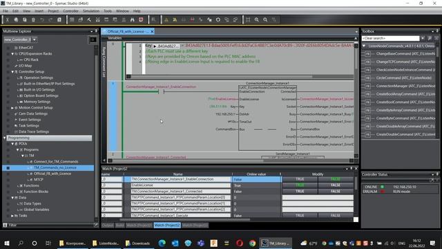Image resolution: width=442 pixels, height=249 pixels.
Task: Open the Simulation menu
Action: click(x=90, y=11)
